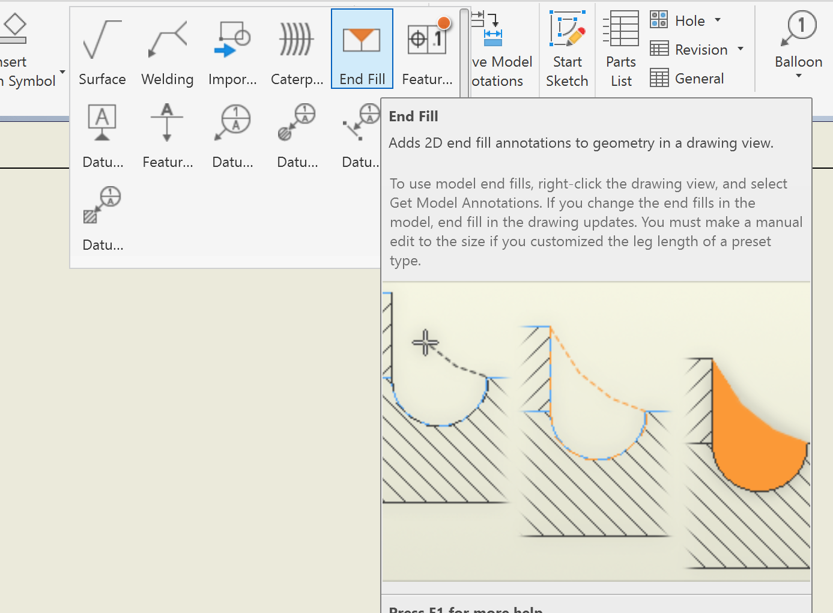833x613 pixels.
Task: Activate the Caterpillar annotation tool
Action: click(x=297, y=48)
